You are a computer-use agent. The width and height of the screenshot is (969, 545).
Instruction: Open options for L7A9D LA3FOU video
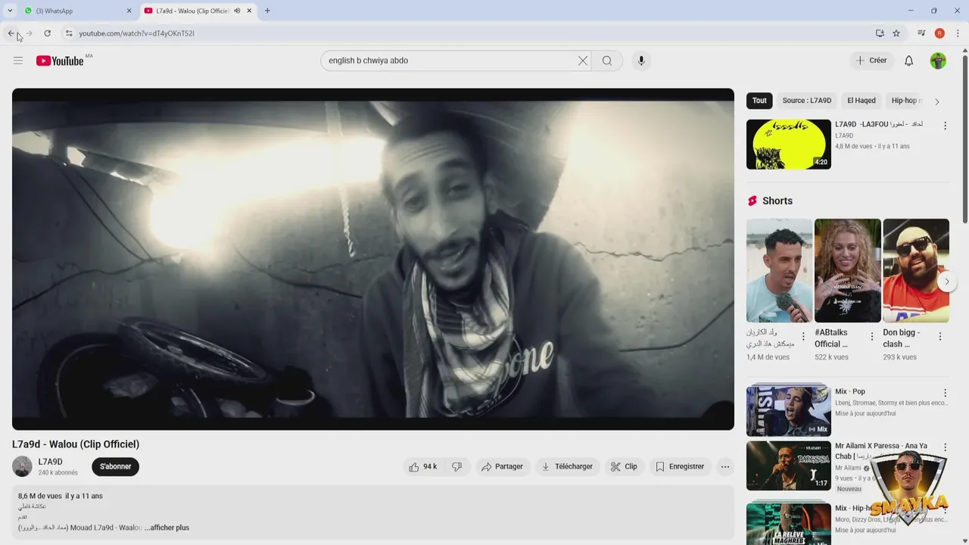pos(945,126)
